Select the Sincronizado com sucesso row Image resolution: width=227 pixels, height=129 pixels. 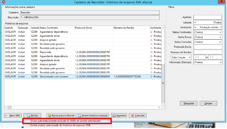83,77
